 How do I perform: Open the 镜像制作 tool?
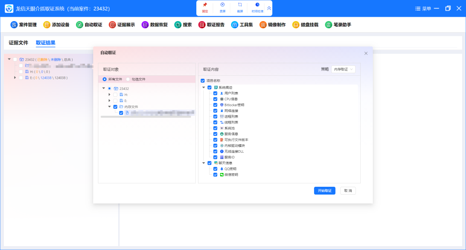coord(272,25)
